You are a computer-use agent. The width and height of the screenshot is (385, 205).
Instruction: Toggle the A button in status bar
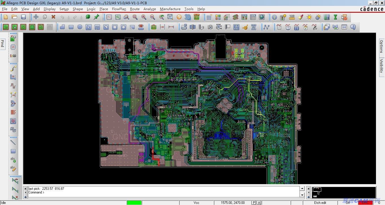(x=259, y=202)
